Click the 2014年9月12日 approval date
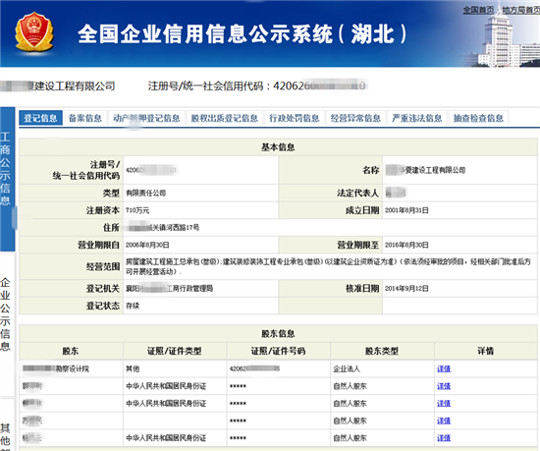This screenshot has width=540, height=451. click(x=406, y=288)
